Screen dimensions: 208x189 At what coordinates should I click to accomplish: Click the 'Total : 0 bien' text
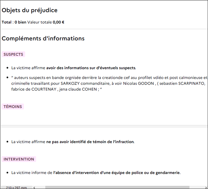pos(14,22)
